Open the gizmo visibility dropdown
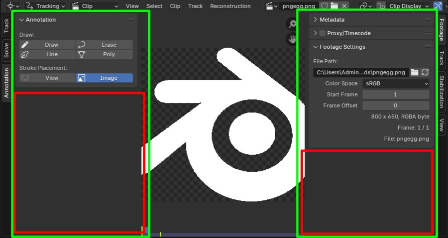This screenshot has height=238, width=448. 367,6
